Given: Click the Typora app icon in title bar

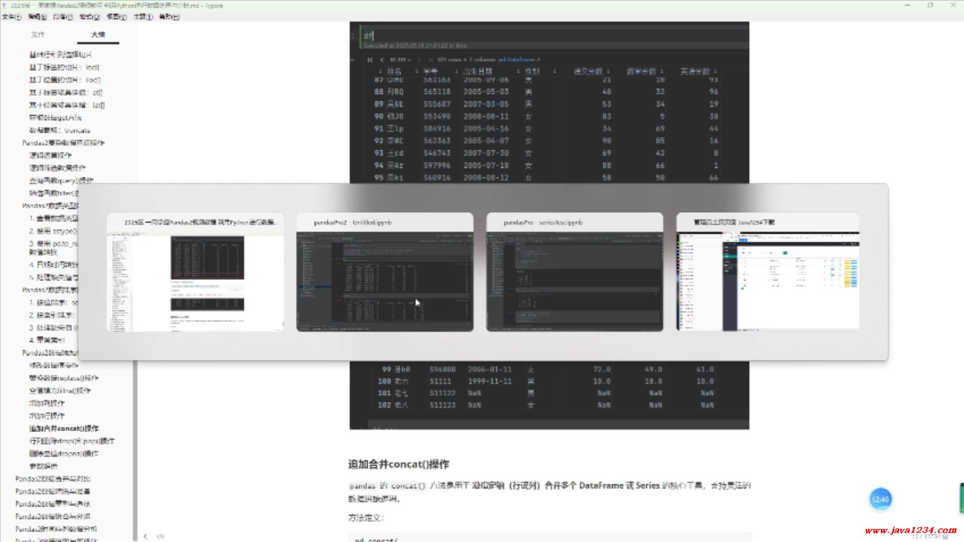Looking at the screenshot, I should tap(4, 6).
